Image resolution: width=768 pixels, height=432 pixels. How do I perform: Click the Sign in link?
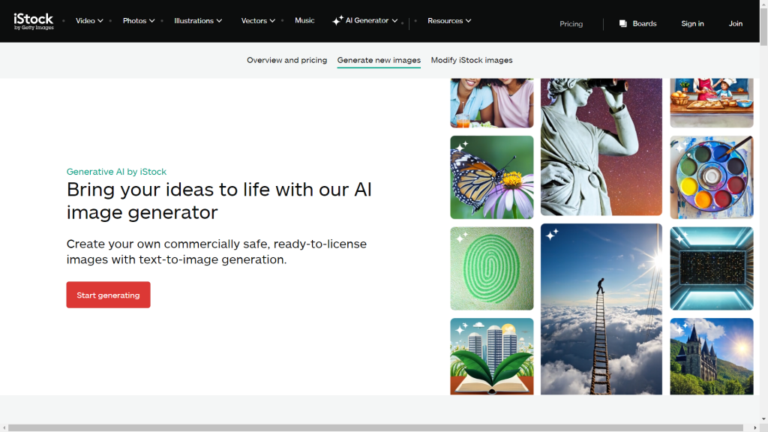tap(692, 24)
